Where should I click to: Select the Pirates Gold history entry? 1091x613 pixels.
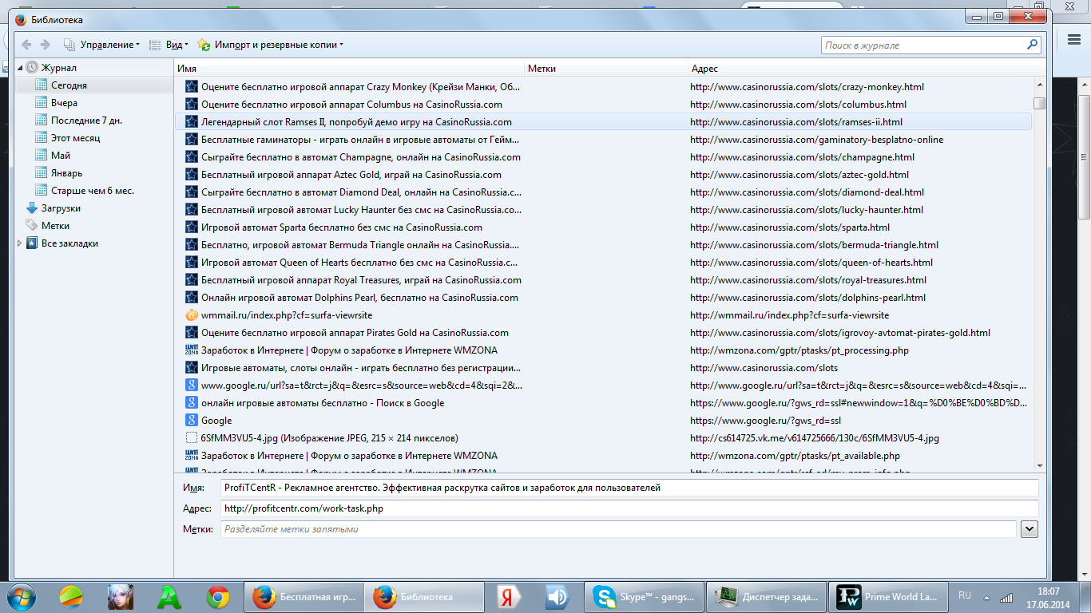(x=603, y=333)
